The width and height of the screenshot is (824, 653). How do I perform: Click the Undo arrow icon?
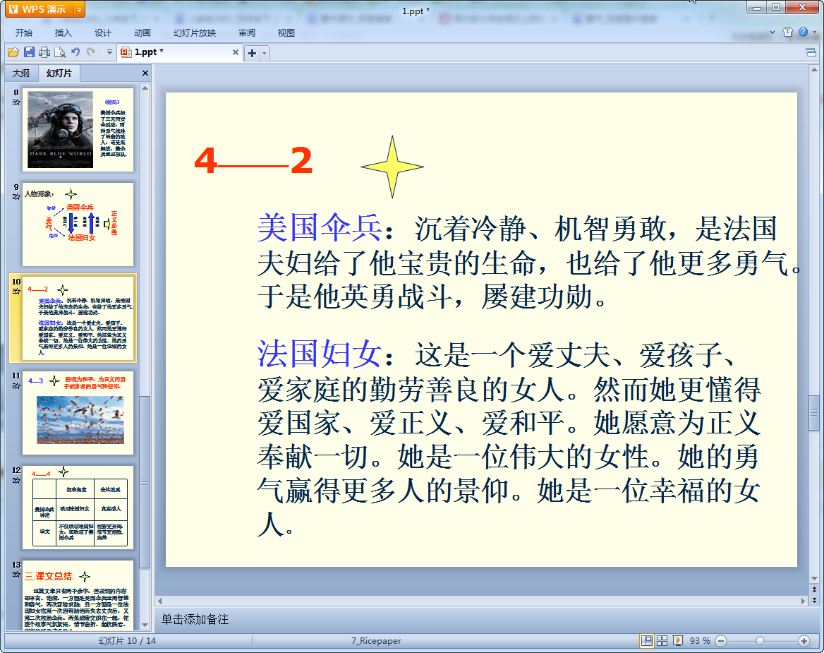(x=75, y=52)
